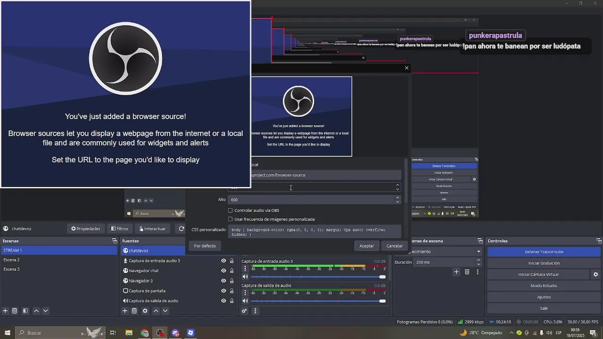Decrease the transition Duración value
The width and height of the screenshot is (603, 339).
(x=479, y=265)
